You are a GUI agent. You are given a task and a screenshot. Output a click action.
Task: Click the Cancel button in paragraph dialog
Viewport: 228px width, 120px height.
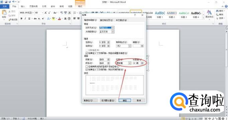[x=139, y=100]
